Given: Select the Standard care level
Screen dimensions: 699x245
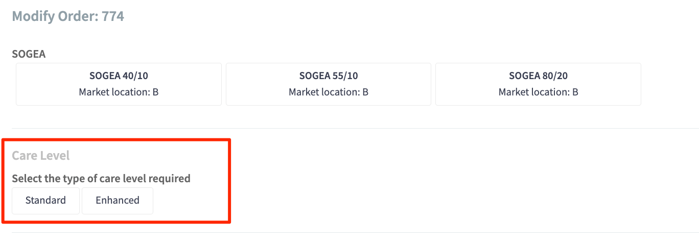Looking at the screenshot, I should (x=45, y=200).
